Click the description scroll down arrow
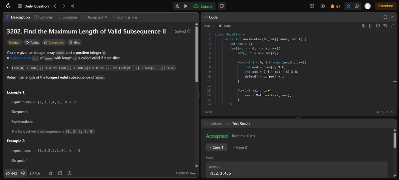 tap(196, 166)
